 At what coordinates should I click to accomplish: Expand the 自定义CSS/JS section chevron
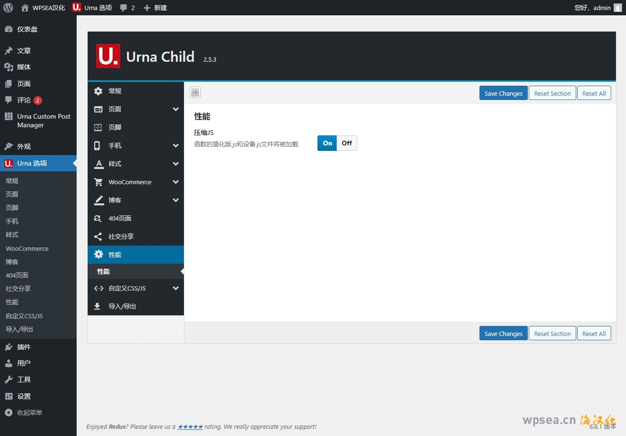176,288
